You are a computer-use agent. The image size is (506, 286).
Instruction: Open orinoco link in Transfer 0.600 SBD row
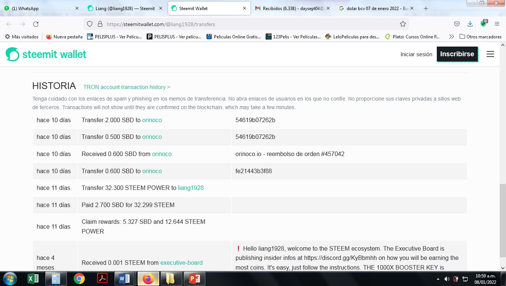[x=152, y=171]
